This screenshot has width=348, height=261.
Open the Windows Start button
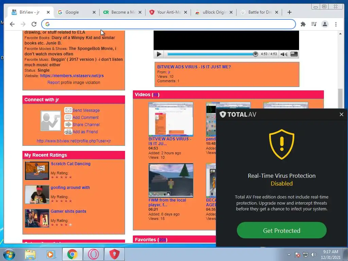point(8,254)
